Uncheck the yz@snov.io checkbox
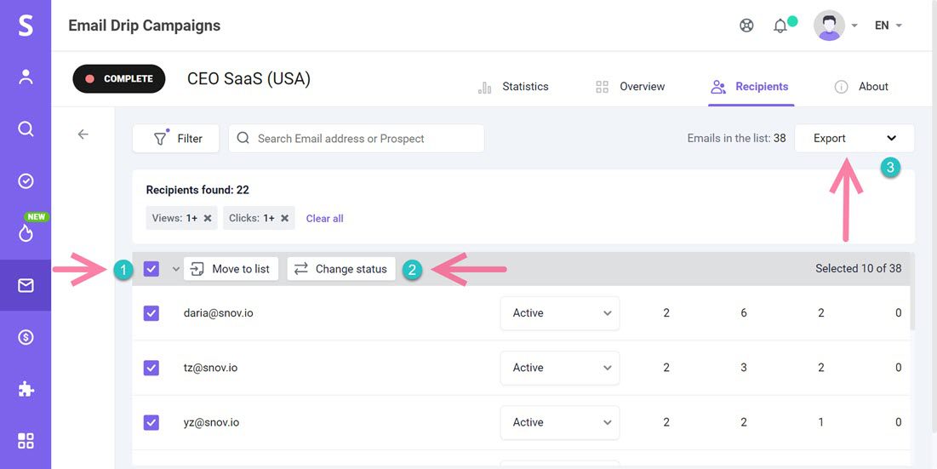The image size is (937, 469). pyautogui.click(x=151, y=422)
